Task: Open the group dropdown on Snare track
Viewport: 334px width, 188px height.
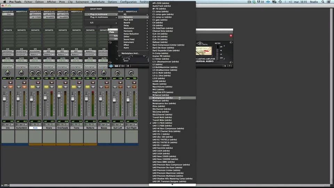Action: click(49, 67)
